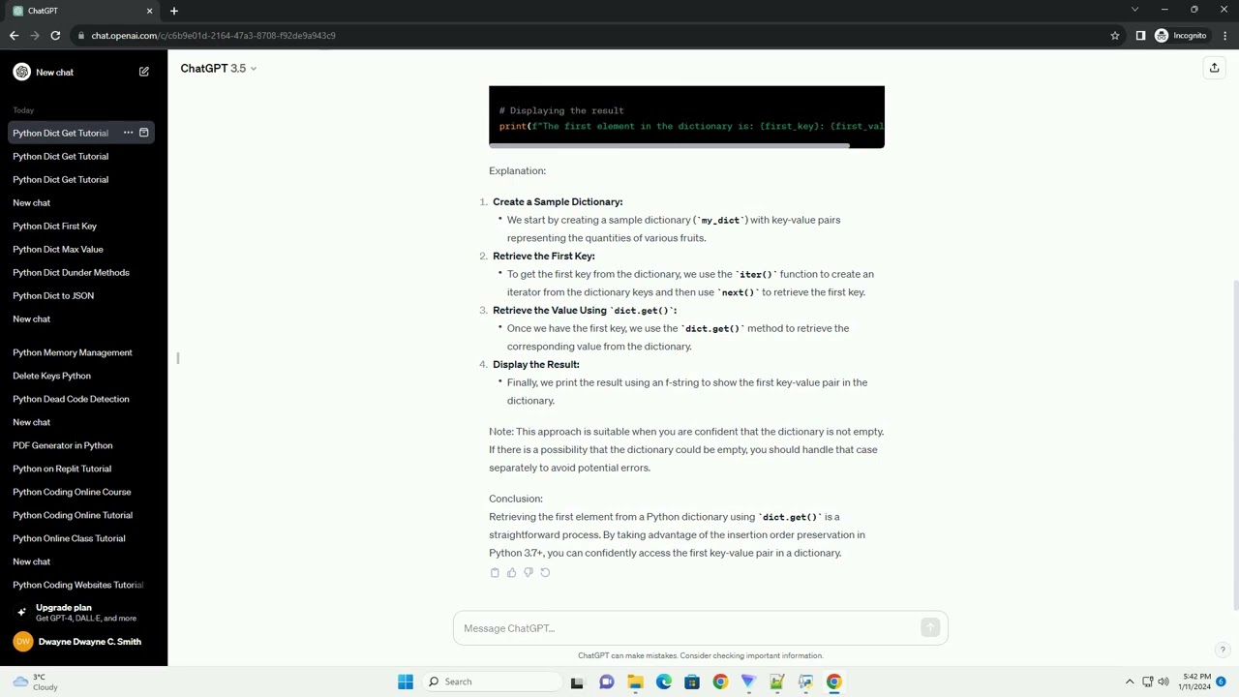
Task: Give the response a thumbs up
Action: coord(511,572)
